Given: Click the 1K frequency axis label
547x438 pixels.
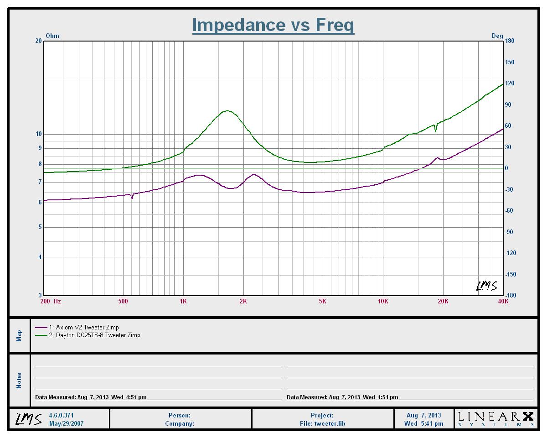Looking at the screenshot, I should click(x=183, y=301).
